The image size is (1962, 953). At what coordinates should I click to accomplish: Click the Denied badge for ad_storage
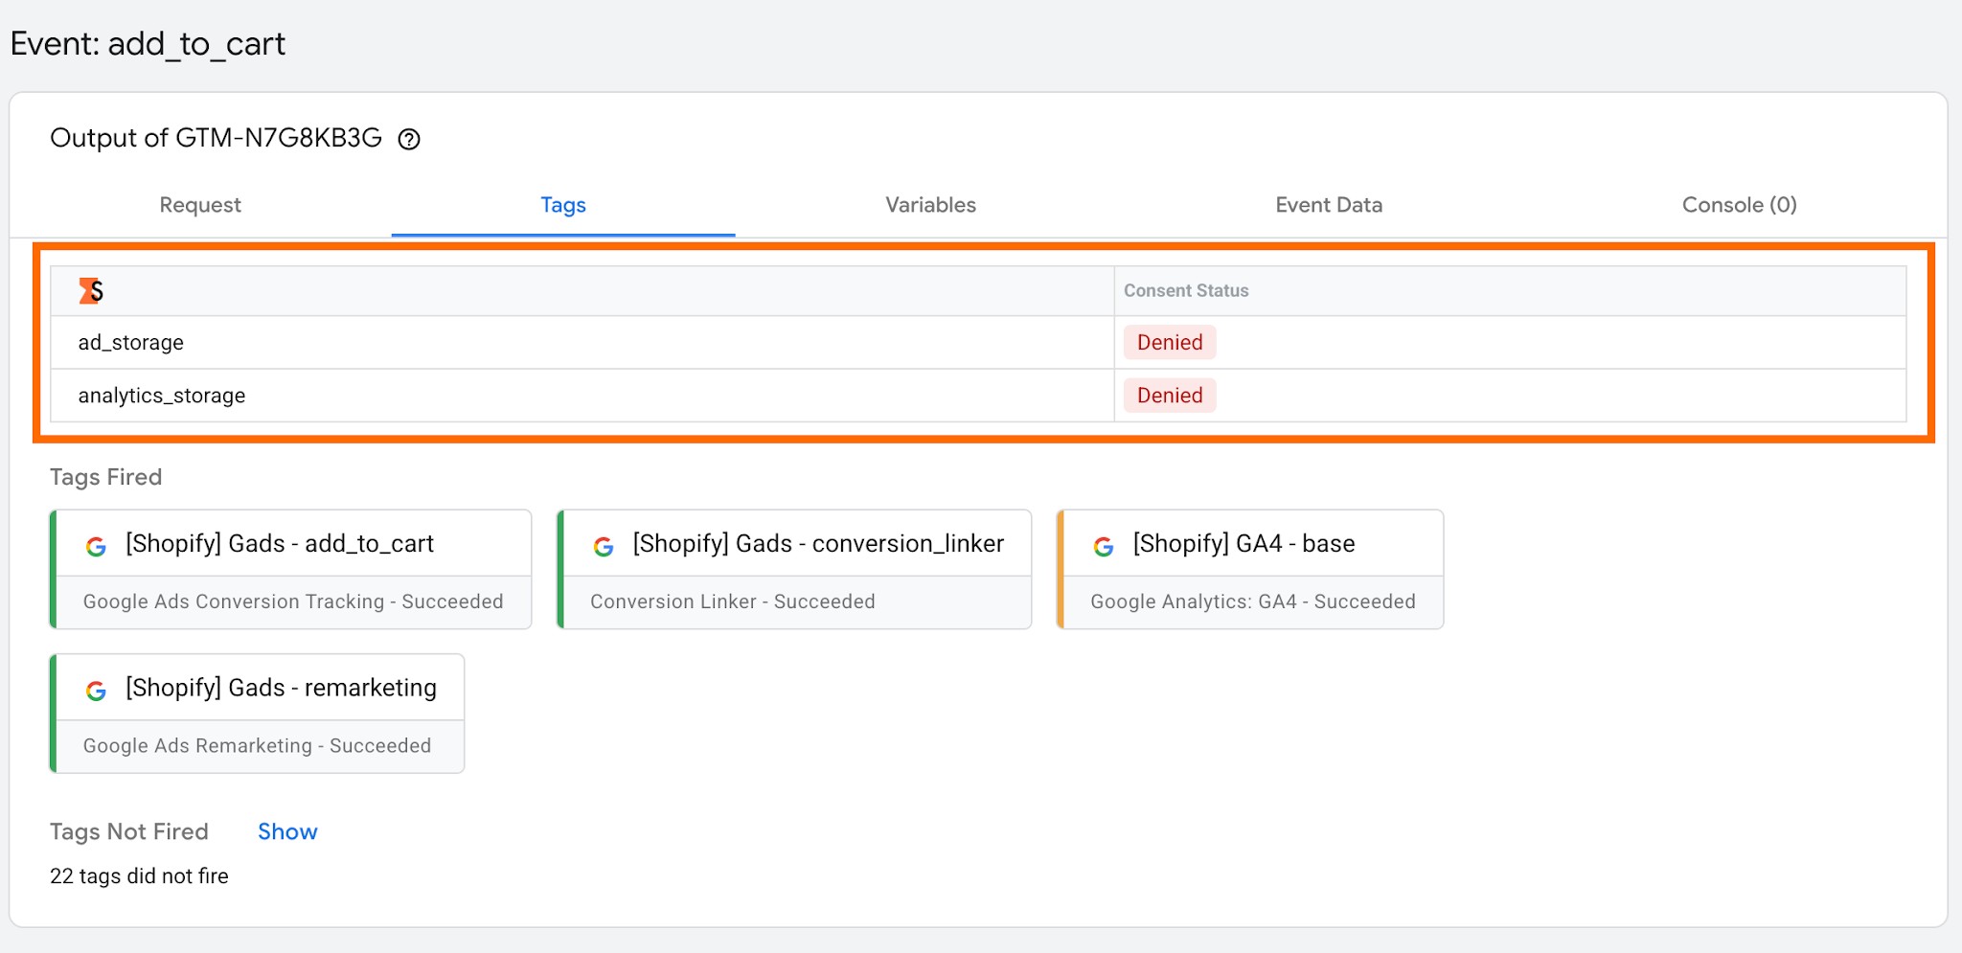(x=1170, y=343)
